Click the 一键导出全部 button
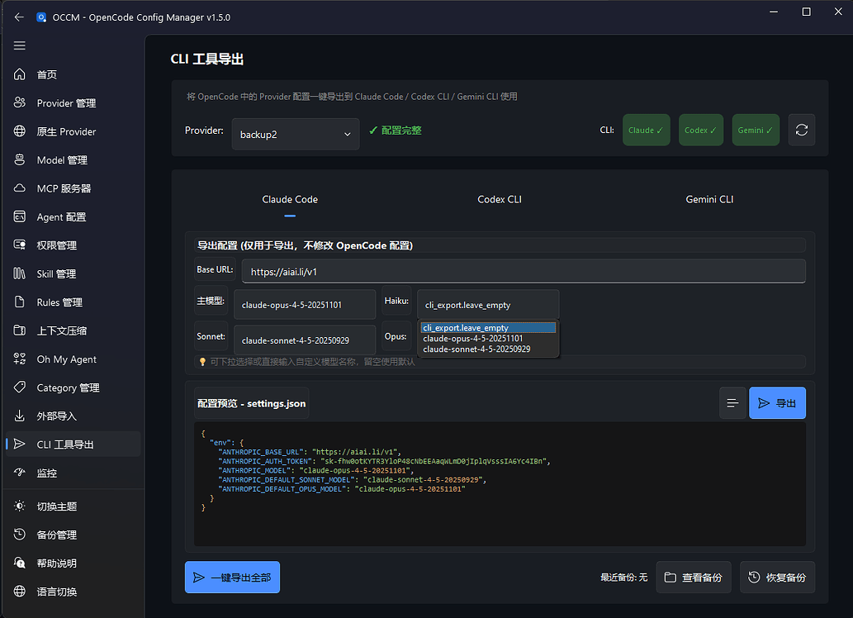This screenshot has width=853, height=618. tap(232, 578)
